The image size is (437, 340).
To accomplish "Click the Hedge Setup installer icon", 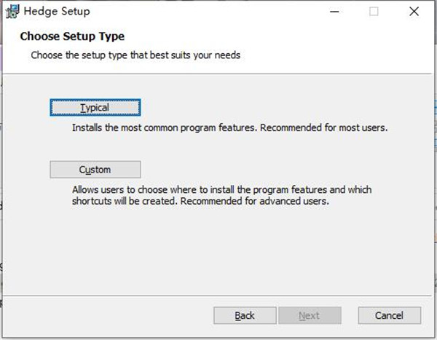I will pos(12,12).
